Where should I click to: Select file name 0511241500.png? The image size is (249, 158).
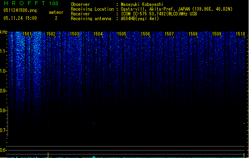(20, 10)
